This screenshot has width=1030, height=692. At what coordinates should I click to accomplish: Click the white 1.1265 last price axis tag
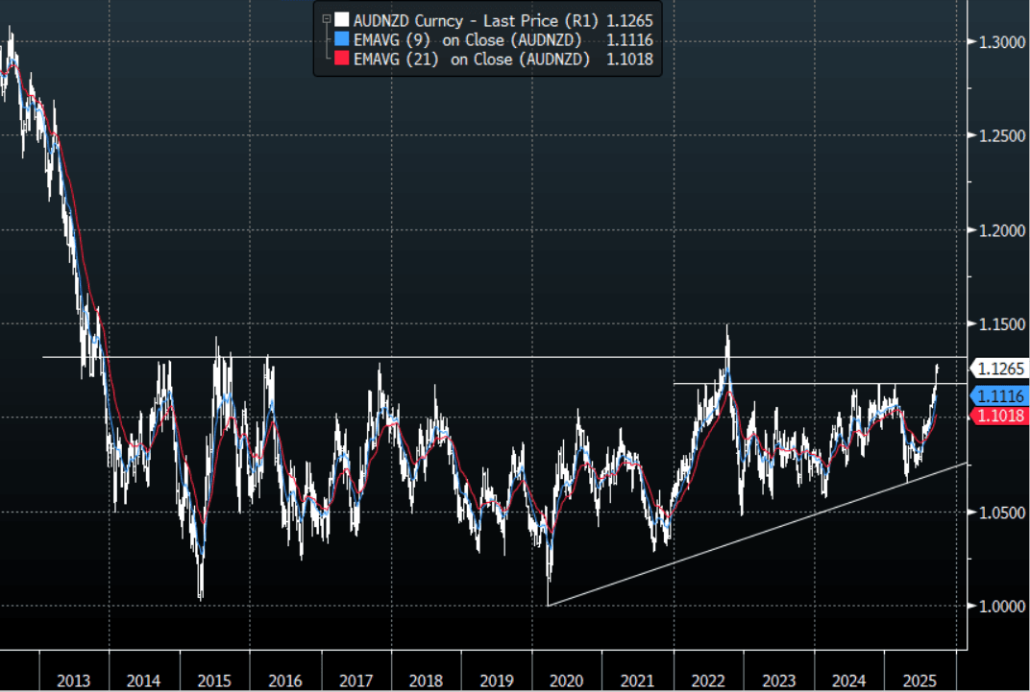[1000, 369]
